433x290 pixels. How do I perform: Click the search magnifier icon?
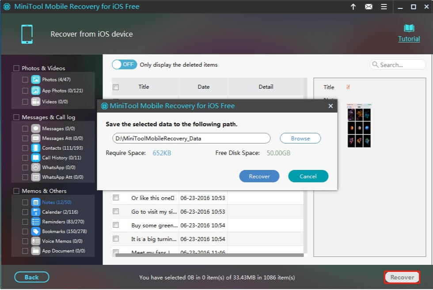click(x=375, y=64)
